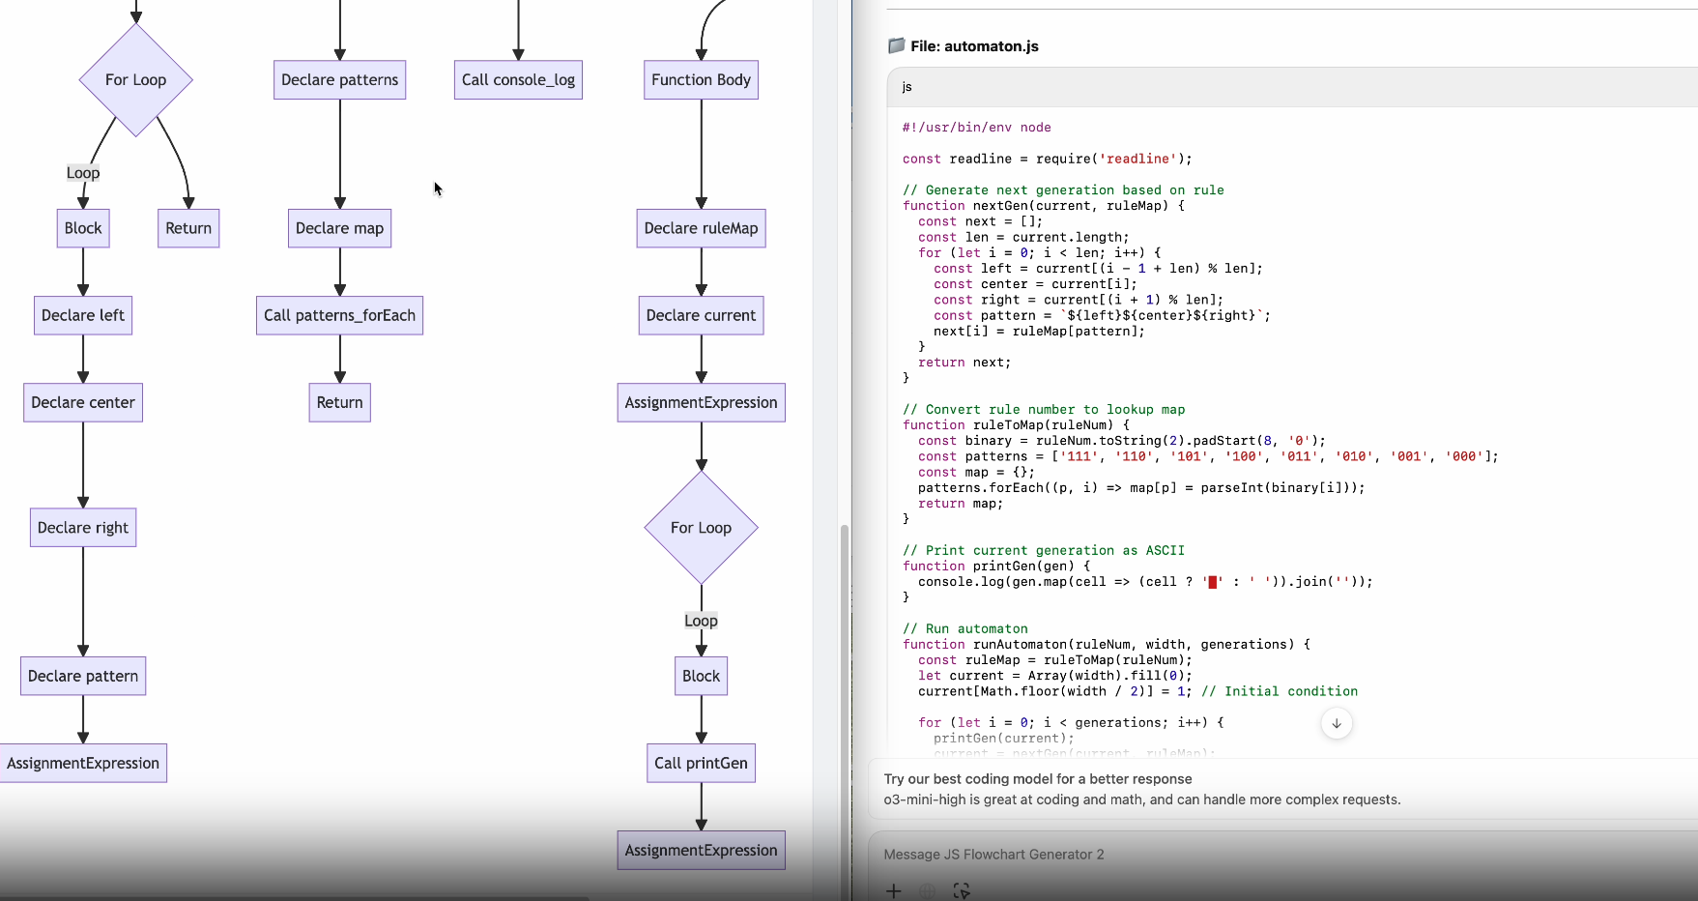1698x901 pixels.
Task: Select the Block node leading to Declare left
Action: (x=83, y=229)
